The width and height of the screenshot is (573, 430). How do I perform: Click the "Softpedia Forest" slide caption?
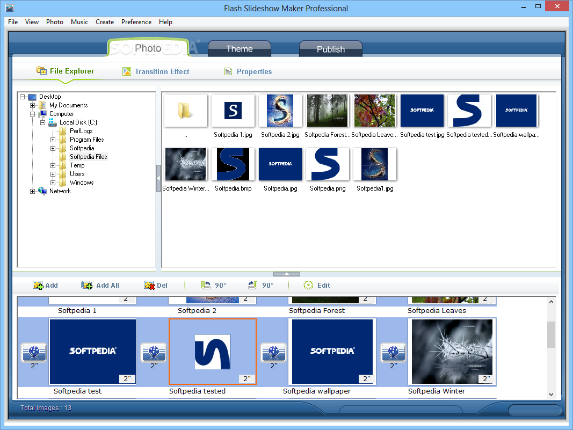coord(316,310)
